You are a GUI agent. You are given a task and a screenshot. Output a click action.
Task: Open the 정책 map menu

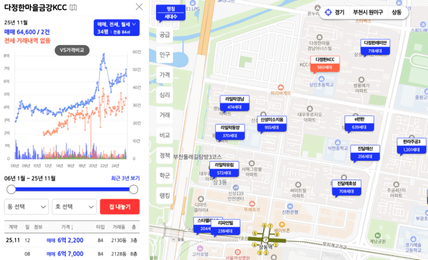tap(165, 156)
